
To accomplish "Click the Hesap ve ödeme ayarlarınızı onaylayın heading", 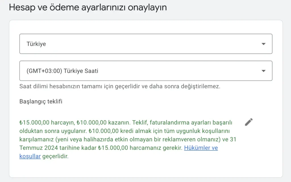I will [x=89, y=7].
